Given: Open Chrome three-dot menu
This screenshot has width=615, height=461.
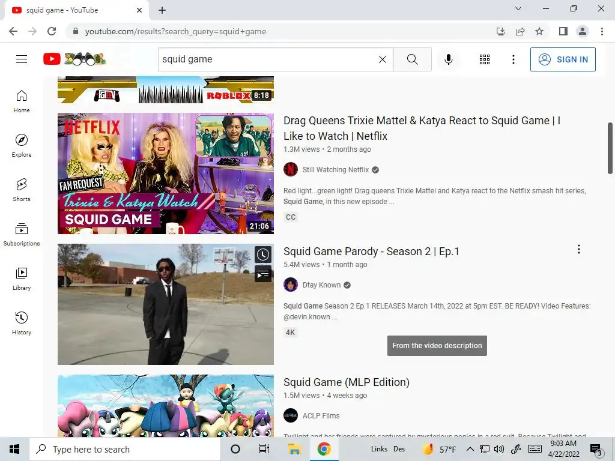Looking at the screenshot, I should 602,31.
